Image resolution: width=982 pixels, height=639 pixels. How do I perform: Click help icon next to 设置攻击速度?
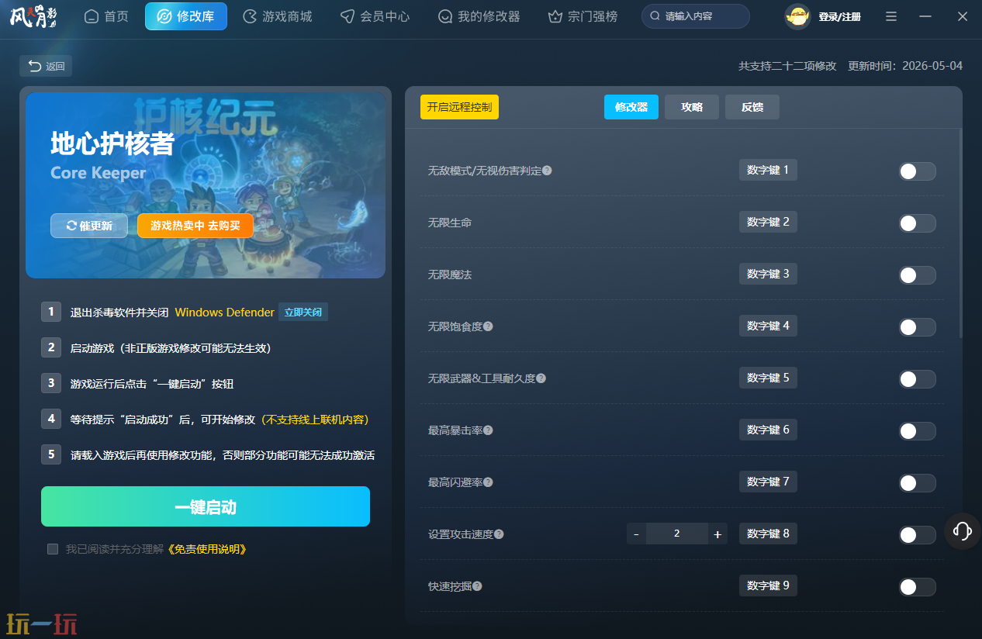499,534
